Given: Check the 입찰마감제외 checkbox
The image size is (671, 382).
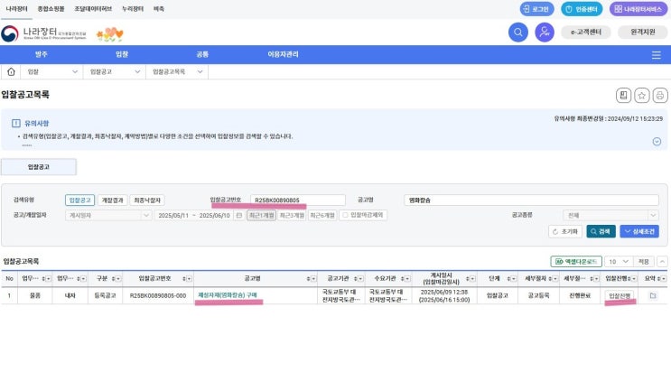Looking at the screenshot, I should 343,216.
